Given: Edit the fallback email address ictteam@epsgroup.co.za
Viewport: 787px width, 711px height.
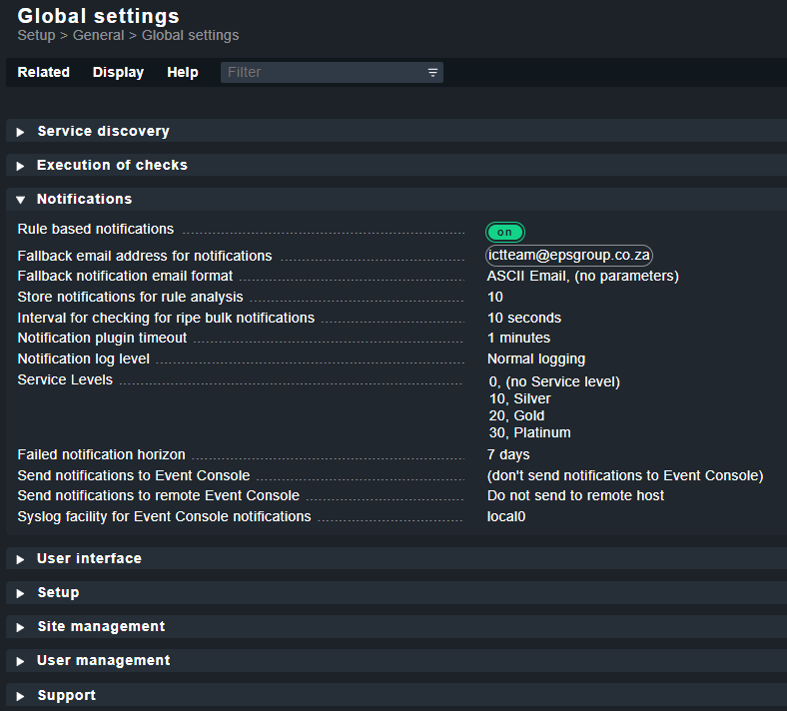Looking at the screenshot, I should pyautogui.click(x=569, y=255).
